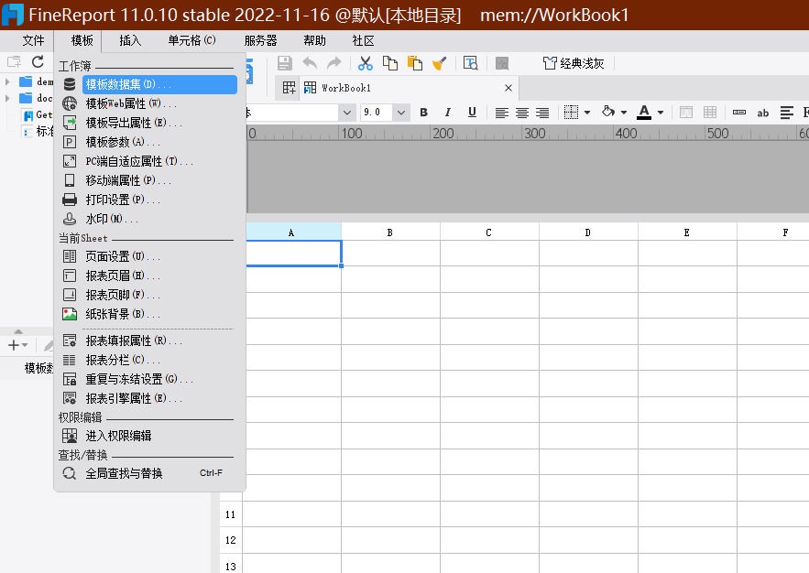
Task: Click the ab text widget icon
Action: pyautogui.click(x=763, y=113)
